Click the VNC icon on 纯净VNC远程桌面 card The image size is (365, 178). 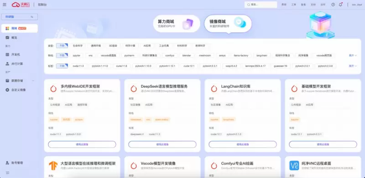point(294,165)
